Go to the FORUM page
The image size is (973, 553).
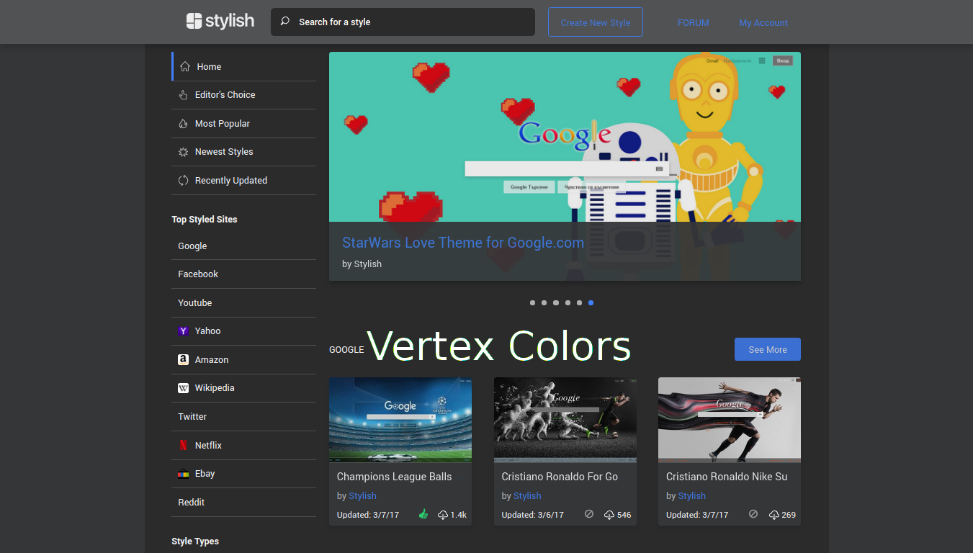(x=693, y=22)
